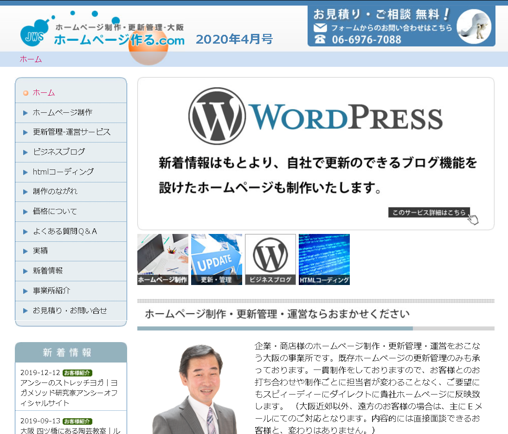Open the アンシーのストレッチヨガ news link

click(69, 393)
